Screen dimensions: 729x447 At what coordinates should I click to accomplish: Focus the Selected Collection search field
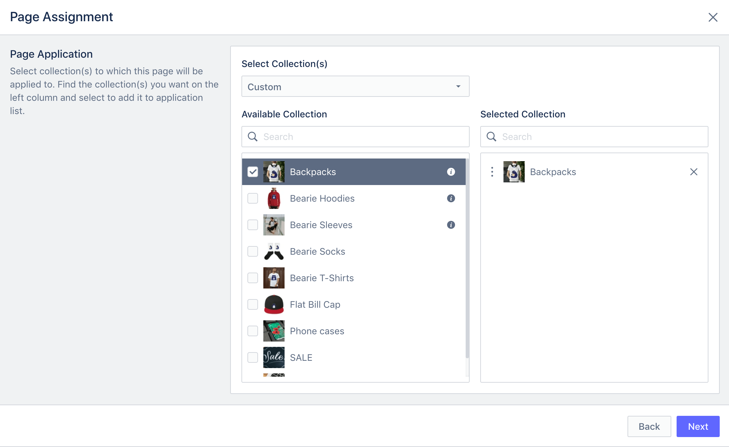tap(594, 137)
